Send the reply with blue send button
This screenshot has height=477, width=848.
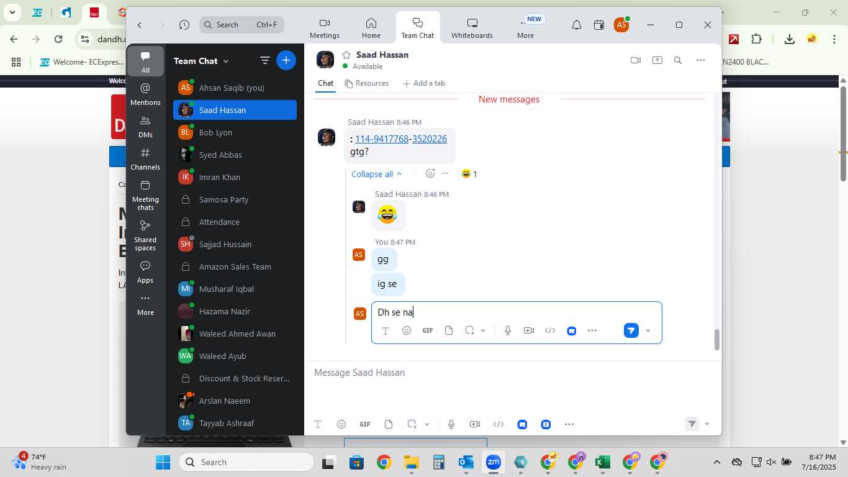pyautogui.click(x=631, y=330)
